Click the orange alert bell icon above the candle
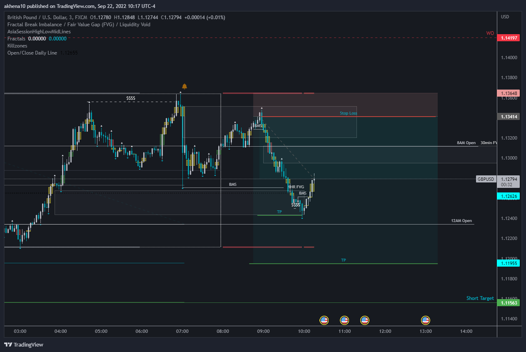 tap(184, 86)
